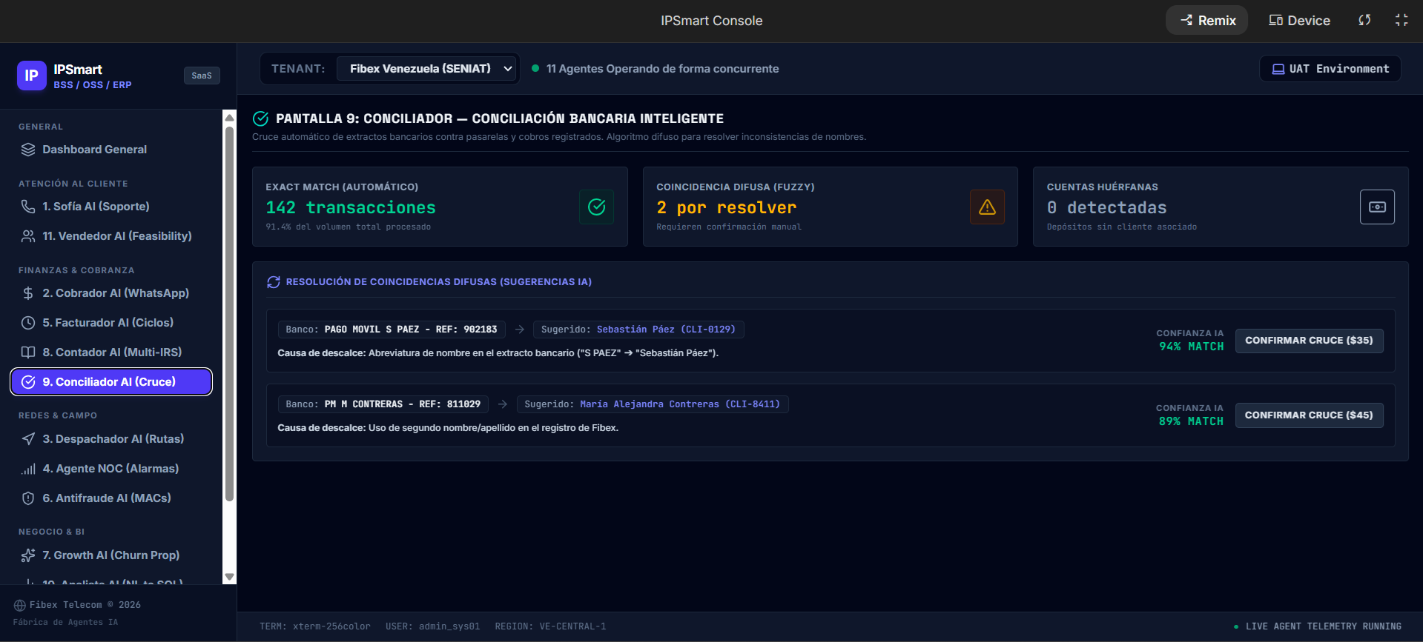This screenshot has height=642, width=1423.
Task: Click the clock icon beside Facturador AI
Action: click(28, 323)
